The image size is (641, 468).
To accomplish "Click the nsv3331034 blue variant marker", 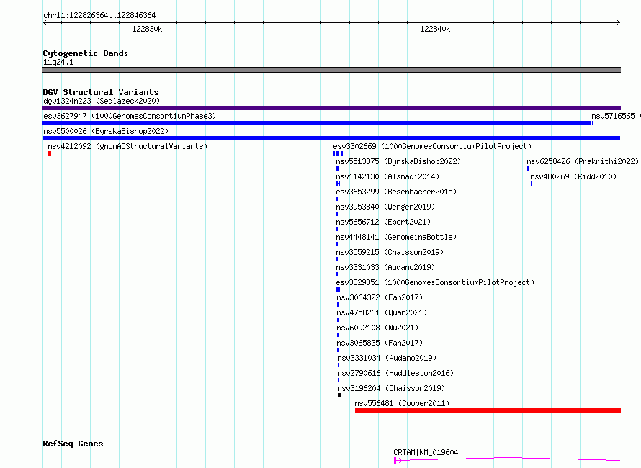I will (x=339, y=365).
